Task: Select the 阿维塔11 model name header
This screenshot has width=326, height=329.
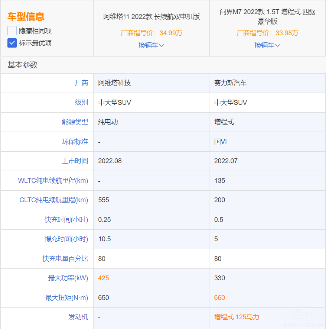Action: (151, 16)
